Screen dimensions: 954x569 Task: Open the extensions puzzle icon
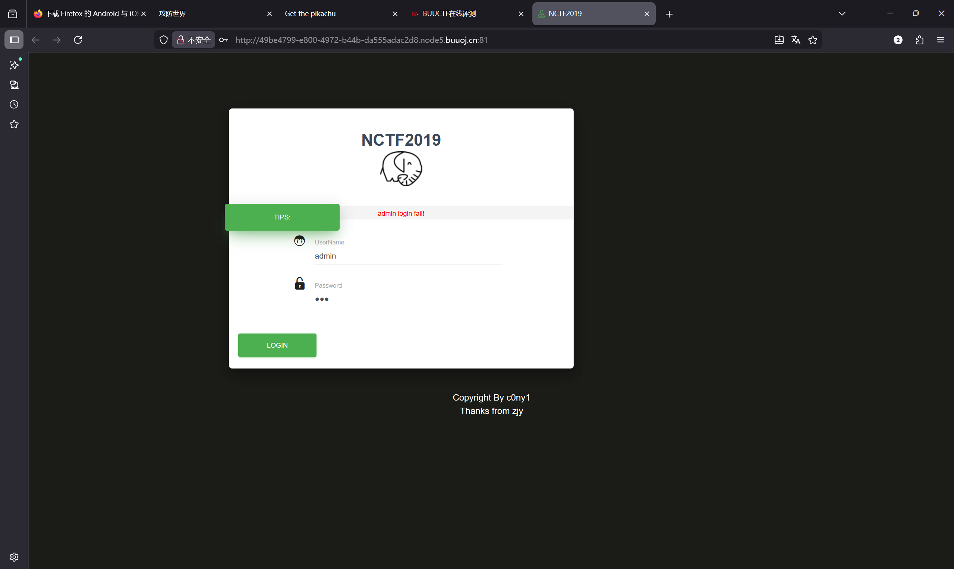[919, 40]
